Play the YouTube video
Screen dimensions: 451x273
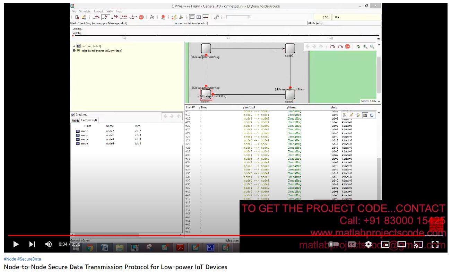(x=16, y=244)
